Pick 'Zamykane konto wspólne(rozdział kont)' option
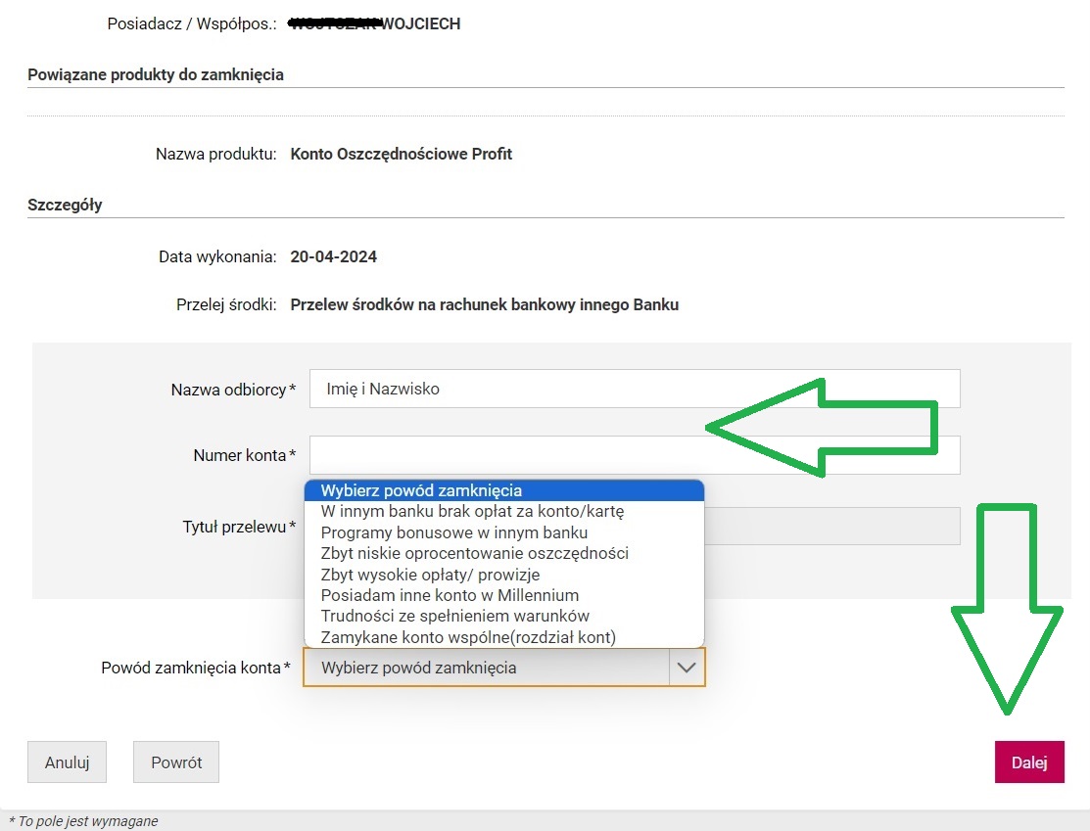The image size is (1090, 831). [x=468, y=637]
